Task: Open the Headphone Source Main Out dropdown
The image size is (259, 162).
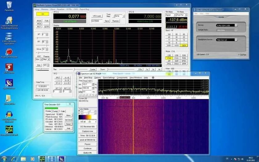Action: click(227, 40)
